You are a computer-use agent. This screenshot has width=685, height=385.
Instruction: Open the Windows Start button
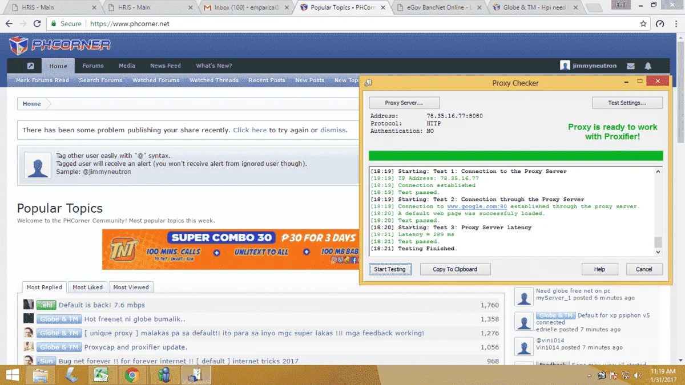click(12, 375)
